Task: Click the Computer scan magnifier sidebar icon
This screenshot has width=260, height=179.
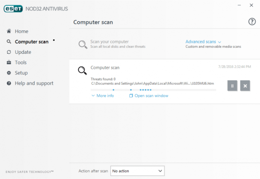Action: coord(9,41)
